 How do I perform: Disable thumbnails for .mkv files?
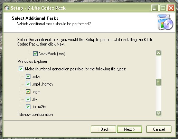(28, 77)
